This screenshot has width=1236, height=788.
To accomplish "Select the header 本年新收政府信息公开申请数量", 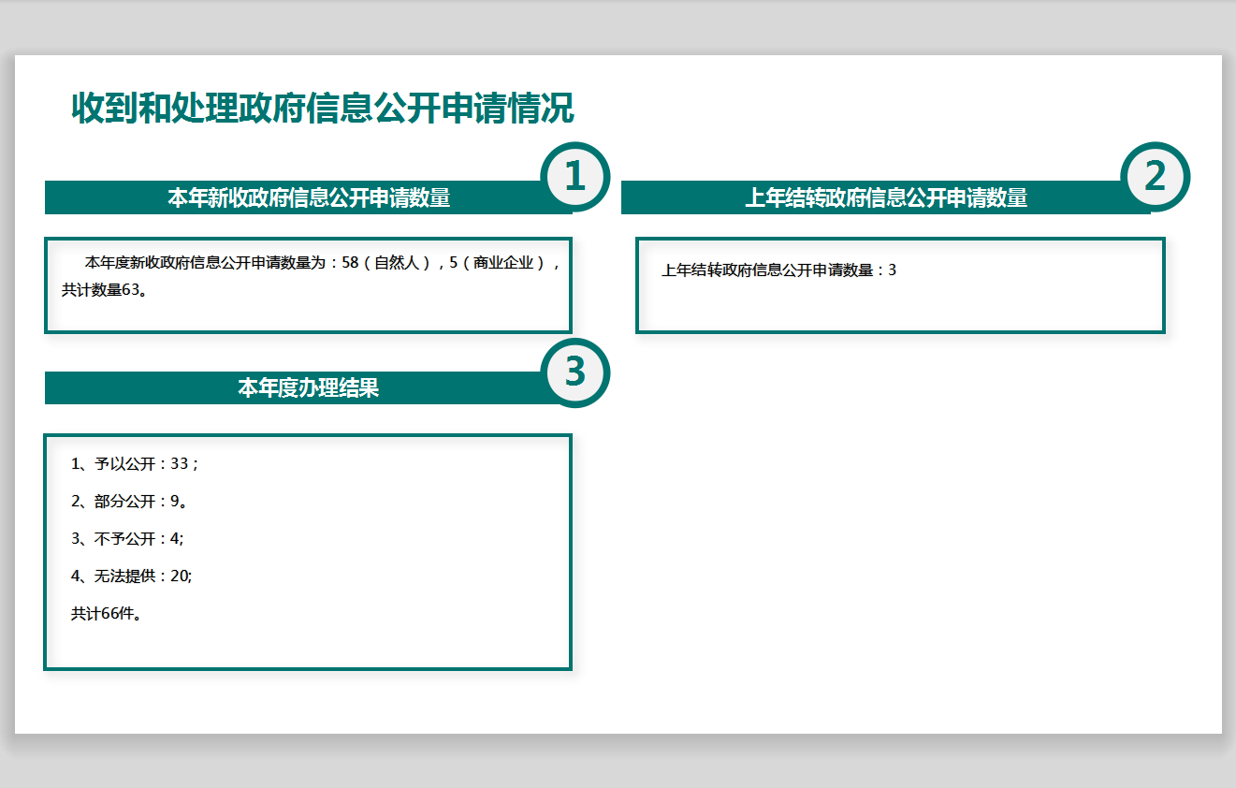I will coord(309,197).
